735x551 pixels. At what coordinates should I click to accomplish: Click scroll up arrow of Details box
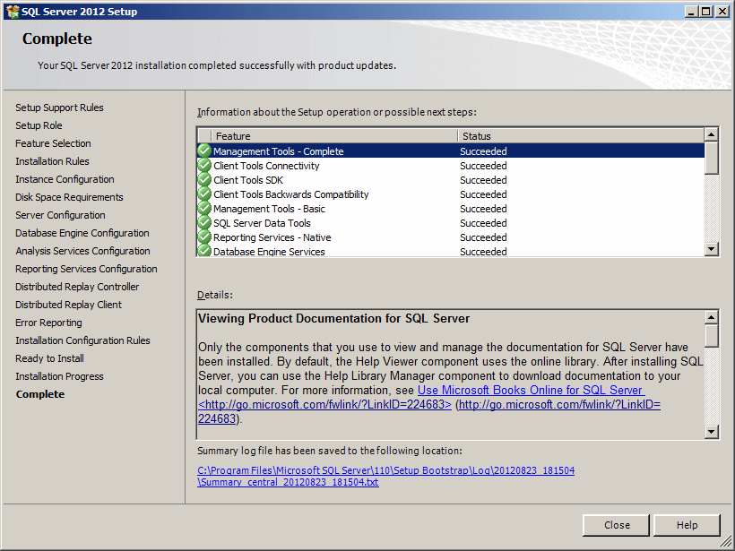pos(711,317)
